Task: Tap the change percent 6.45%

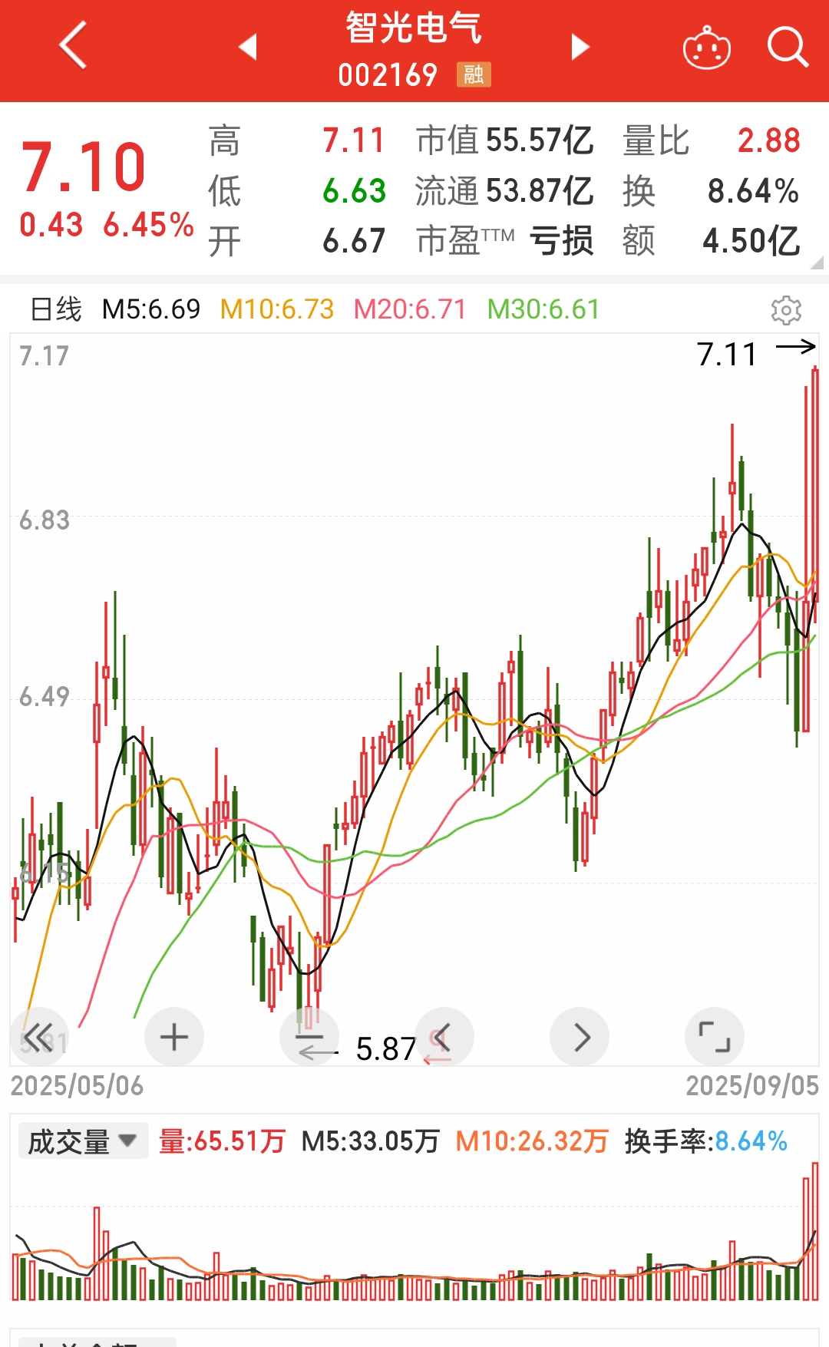Action: (148, 225)
